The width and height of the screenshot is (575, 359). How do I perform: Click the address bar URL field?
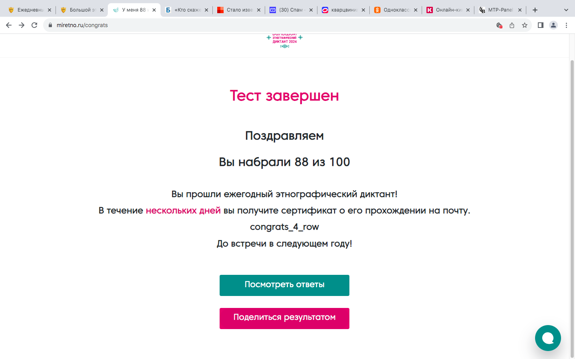point(240,25)
